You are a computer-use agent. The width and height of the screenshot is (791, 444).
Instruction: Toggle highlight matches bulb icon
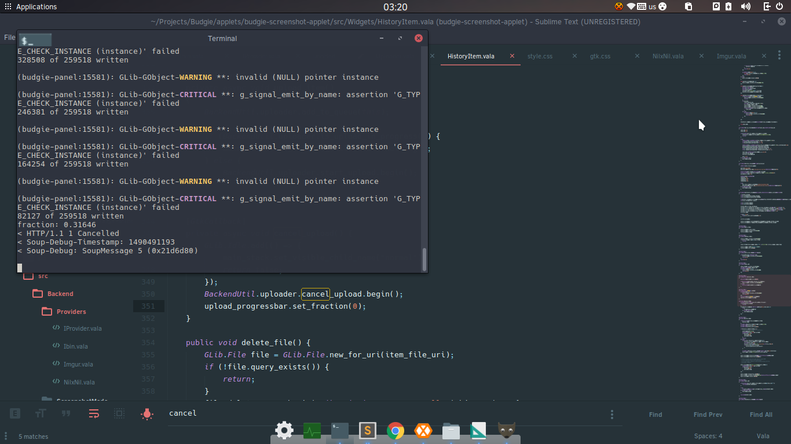coord(147,413)
